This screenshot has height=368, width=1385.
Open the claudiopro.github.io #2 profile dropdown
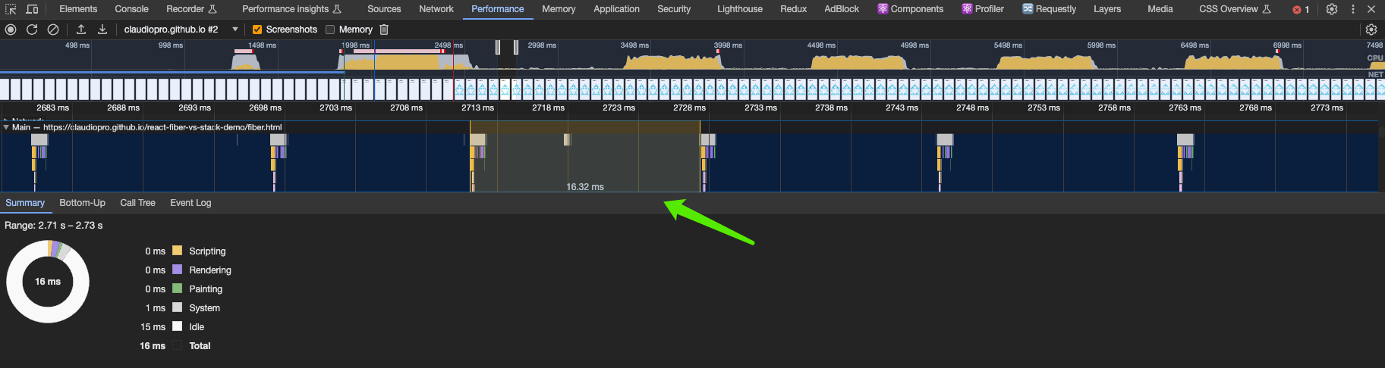(181, 30)
